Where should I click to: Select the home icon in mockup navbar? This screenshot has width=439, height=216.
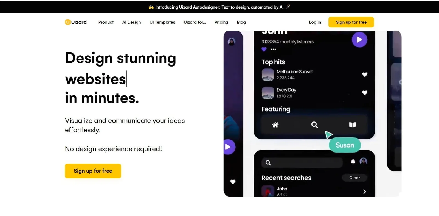coord(275,125)
